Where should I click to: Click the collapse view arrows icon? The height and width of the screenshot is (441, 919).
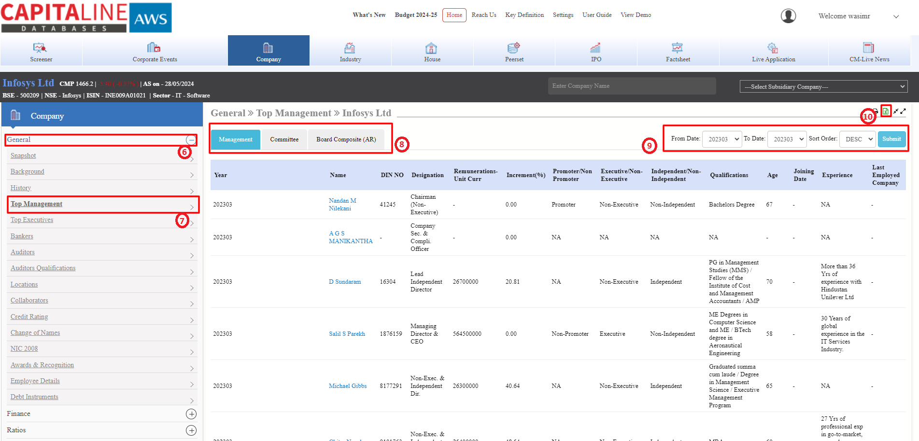(x=896, y=111)
